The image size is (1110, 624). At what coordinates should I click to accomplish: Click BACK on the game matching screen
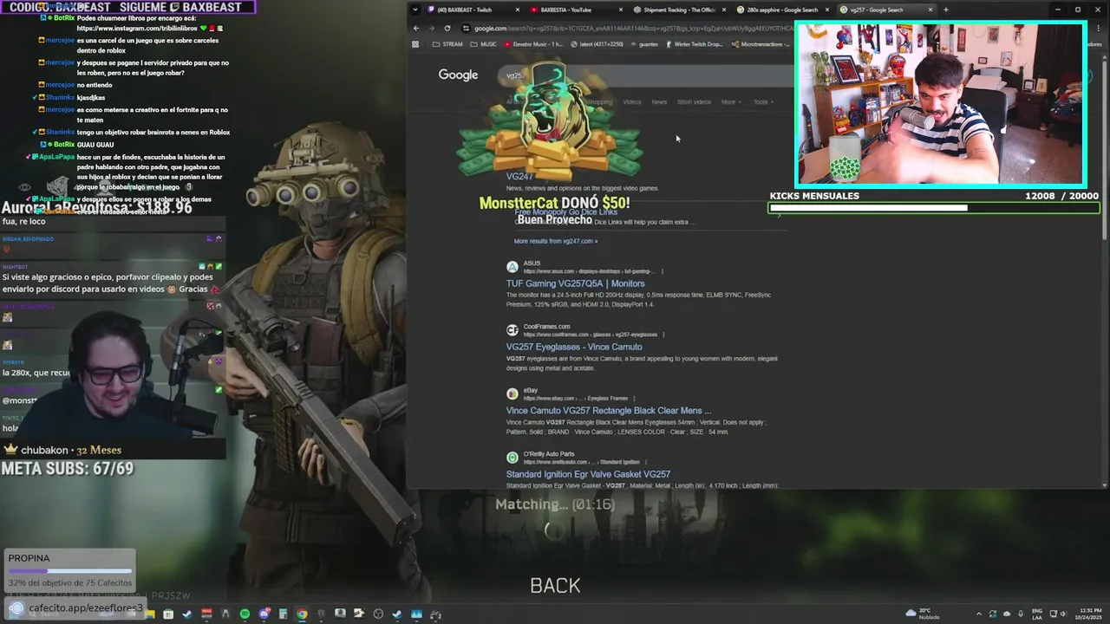click(x=555, y=586)
